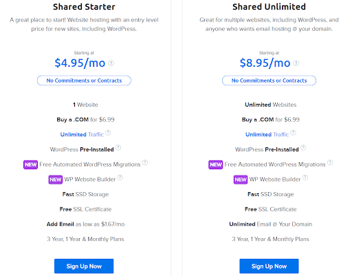Click 'Buy a .COM for $6.99' in Shared Starter
Image resolution: width=352 pixels, height=276 pixels.
coord(85,120)
